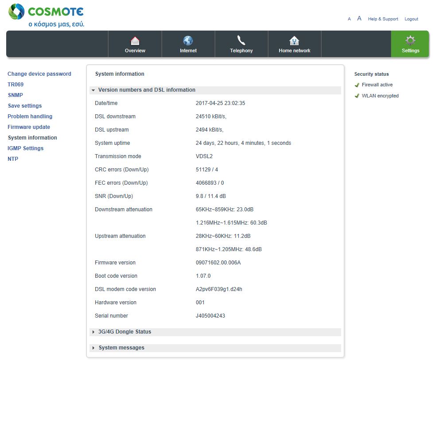Click the System information panel title
Image resolution: width=435 pixels, height=427 pixels.
pos(120,74)
